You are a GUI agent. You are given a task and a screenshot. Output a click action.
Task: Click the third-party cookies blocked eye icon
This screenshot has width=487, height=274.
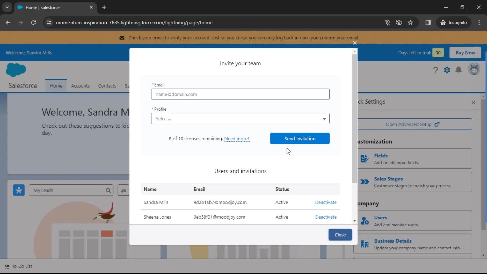click(399, 23)
